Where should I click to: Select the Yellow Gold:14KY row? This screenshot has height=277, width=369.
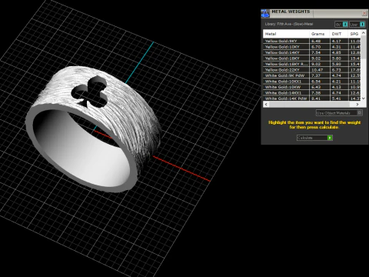click(311, 52)
